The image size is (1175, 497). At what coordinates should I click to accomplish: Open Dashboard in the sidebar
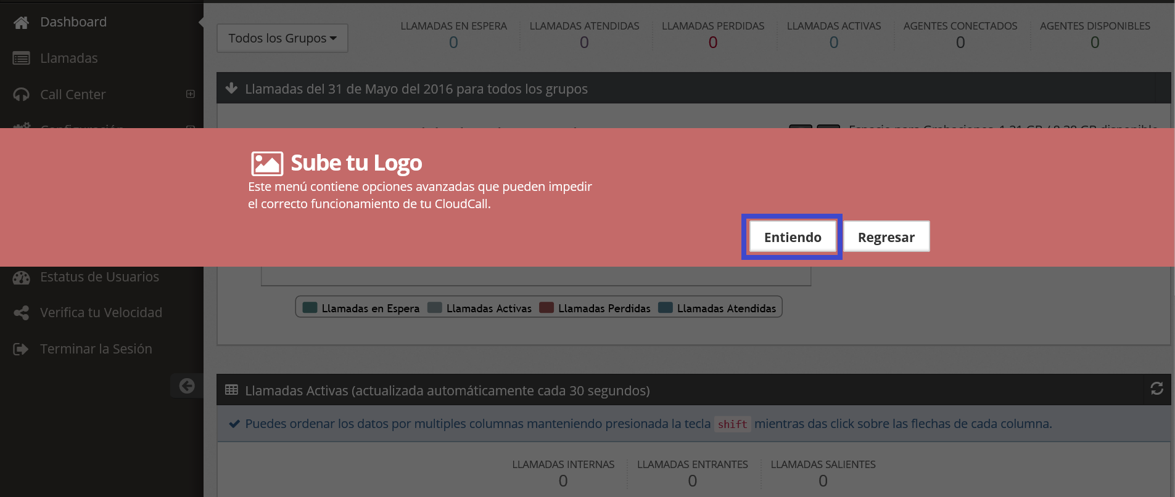tap(73, 22)
